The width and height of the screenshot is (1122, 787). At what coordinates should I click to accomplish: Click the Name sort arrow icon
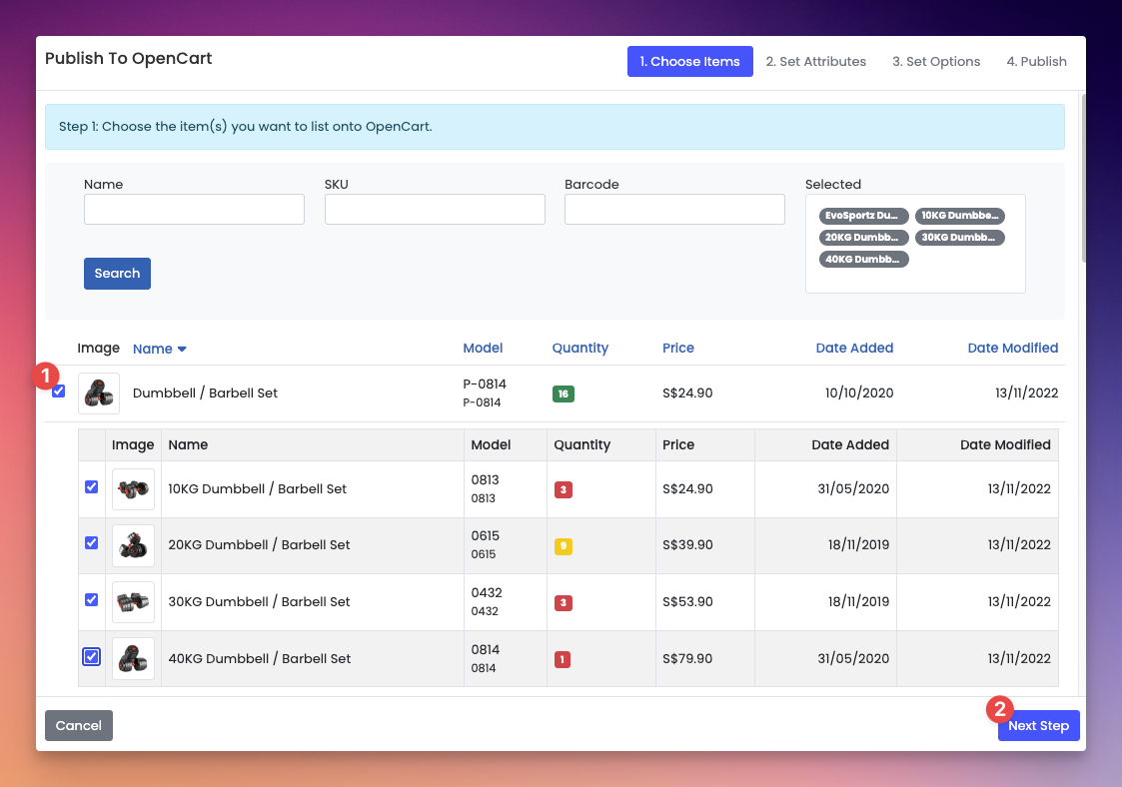tap(182, 350)
